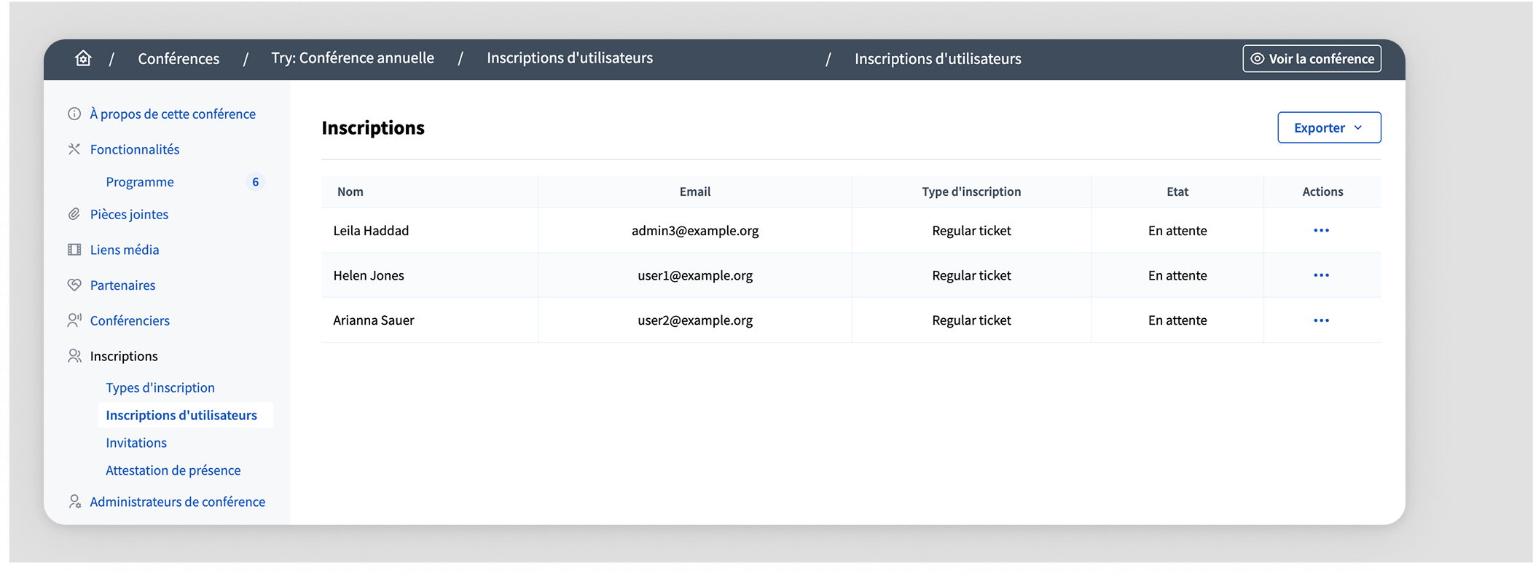Click the admin user icon beside Administrateurs de conférence

(x=74, y=502)
